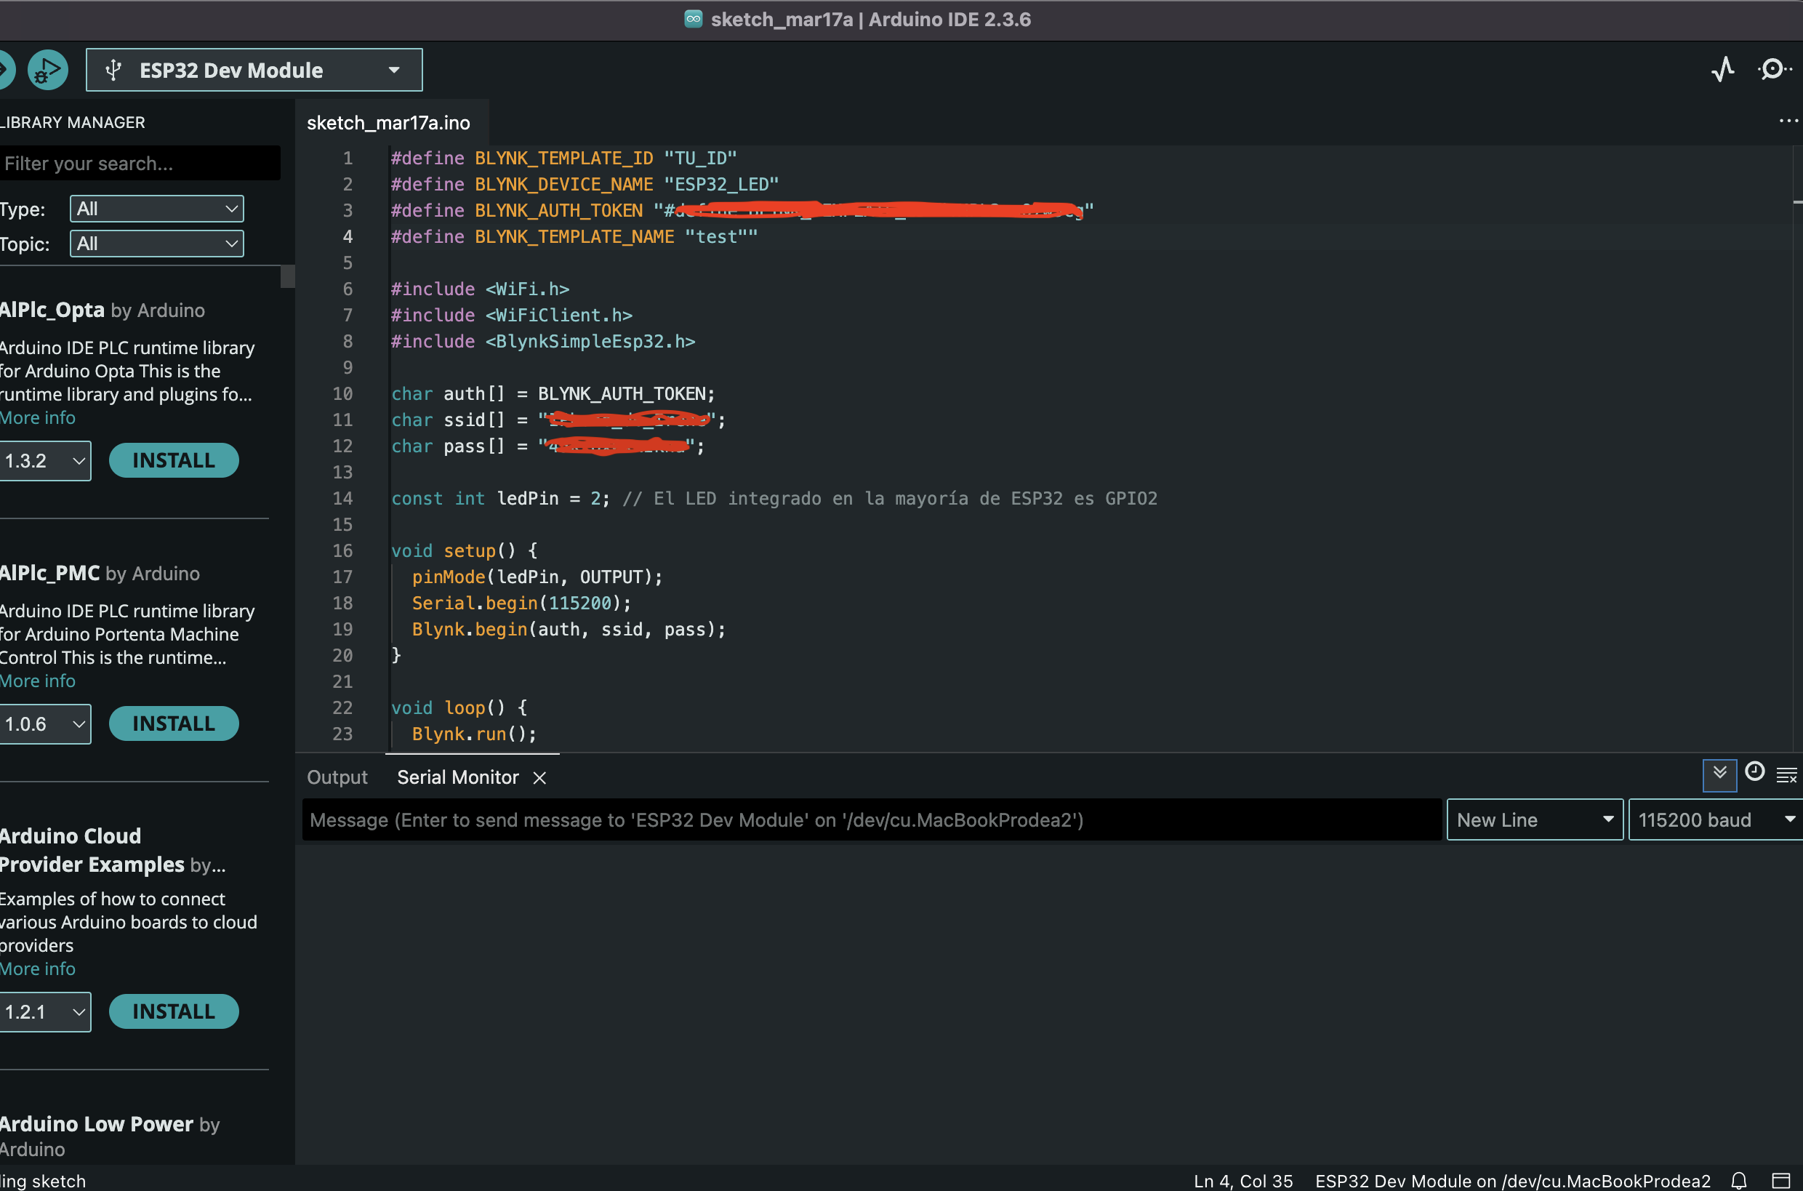Toggle the bottom panel from the status bar
Viewport: 1803px width, 1191px height.
1781,1180
